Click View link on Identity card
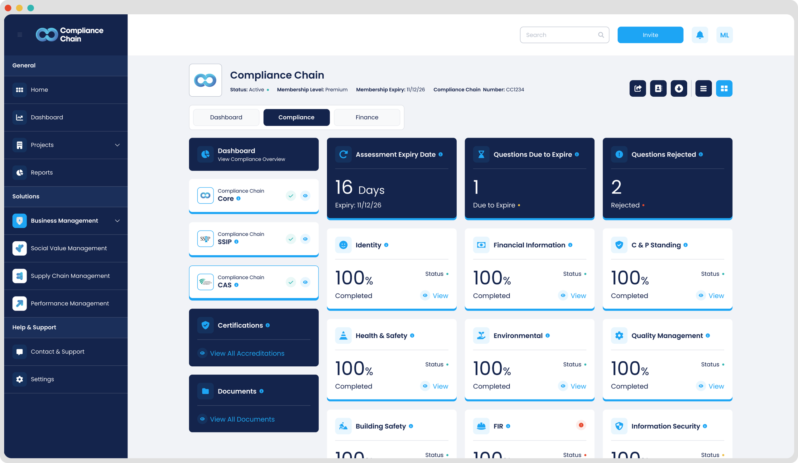Image resolution: width=798 pixels, height=463 pixels. (x=440, y=296)
